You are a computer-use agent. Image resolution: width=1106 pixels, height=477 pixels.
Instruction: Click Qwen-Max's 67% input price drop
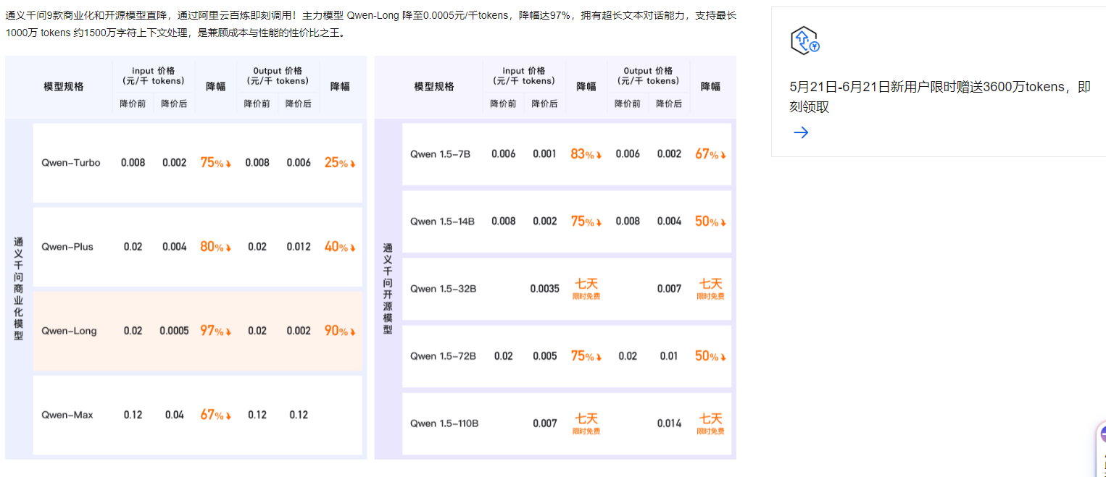pyautogui.click(x=216, y=415)
